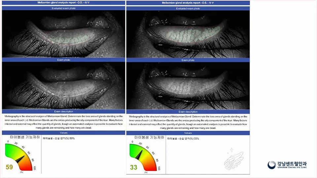Select the O.S. meibography description paragraph
317x178 pixels.
tap(188, 122)
